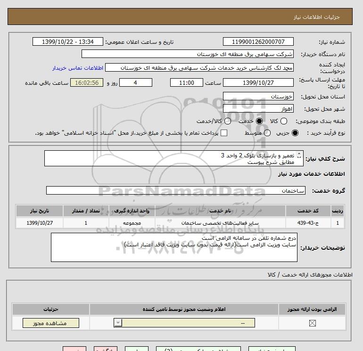This screenshot has height=351, width=363.
Task: Toggle Islamic treasury bonds payment checkbox
Action: pyautogui.click(x=224, y=133)
